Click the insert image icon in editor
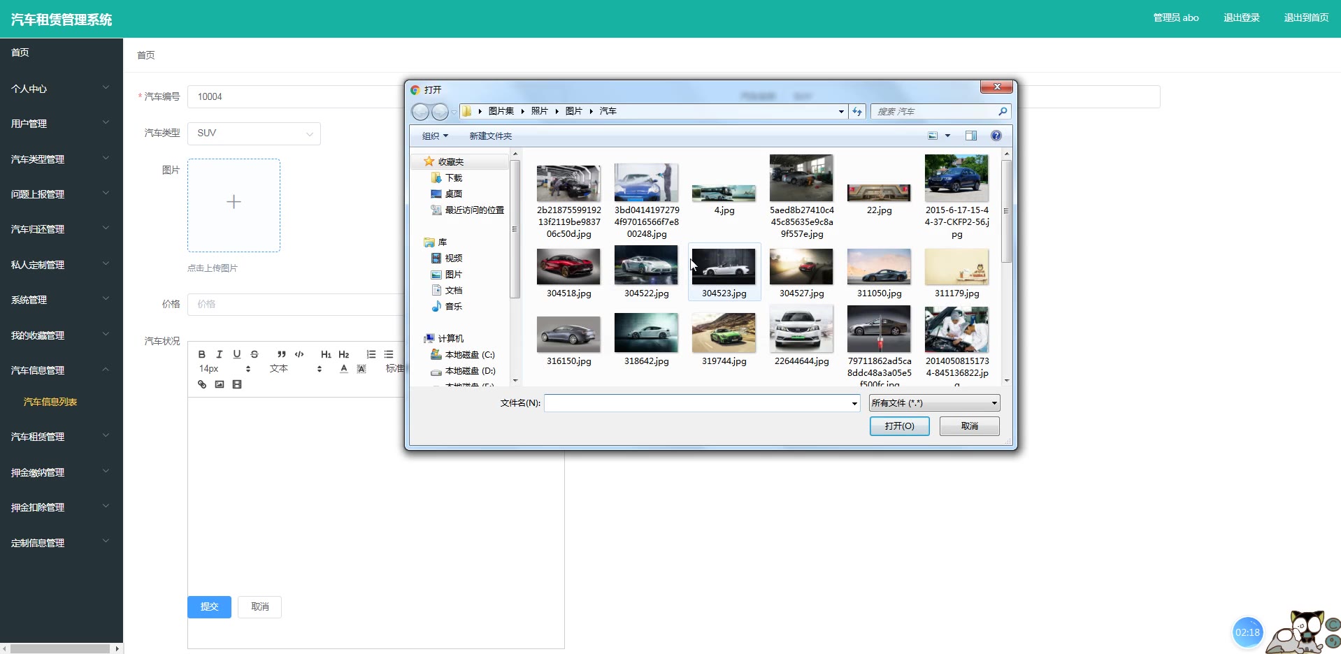The height and width of the screenshot is (654, 1341). tap(220, 384)
